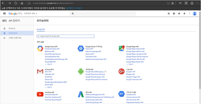Open the browser home icon
The image size is (201, 104).
coord(22,3)
